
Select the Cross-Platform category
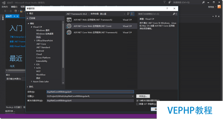(x=43, y=58)
